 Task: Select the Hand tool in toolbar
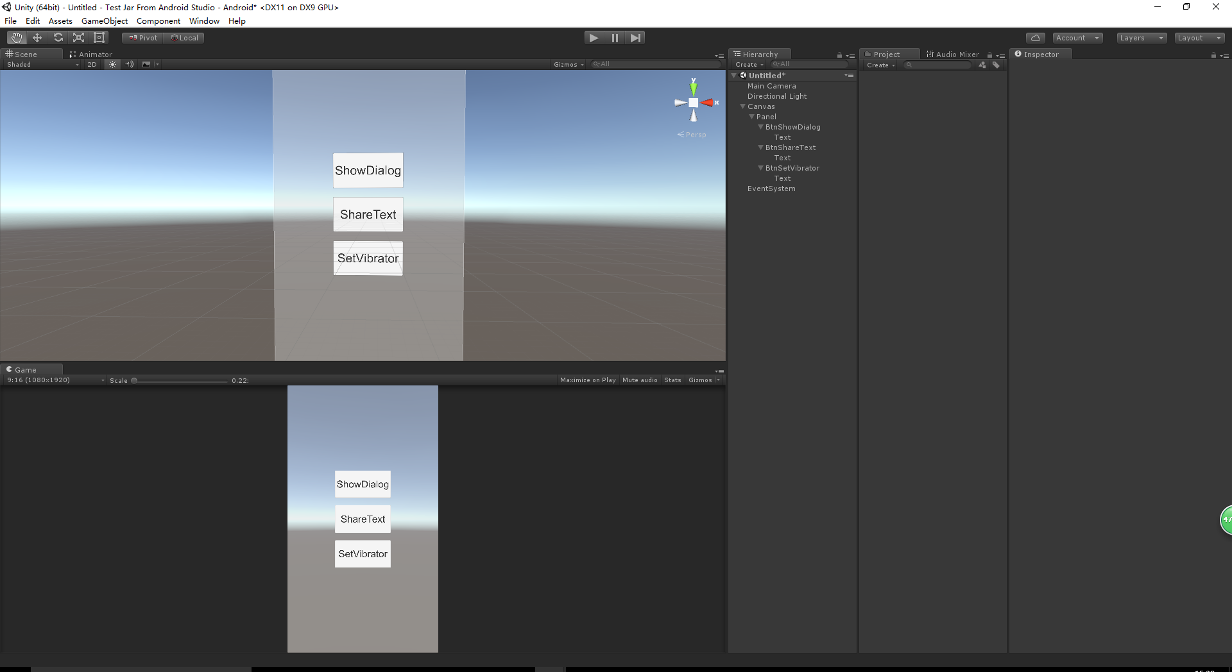17,38
